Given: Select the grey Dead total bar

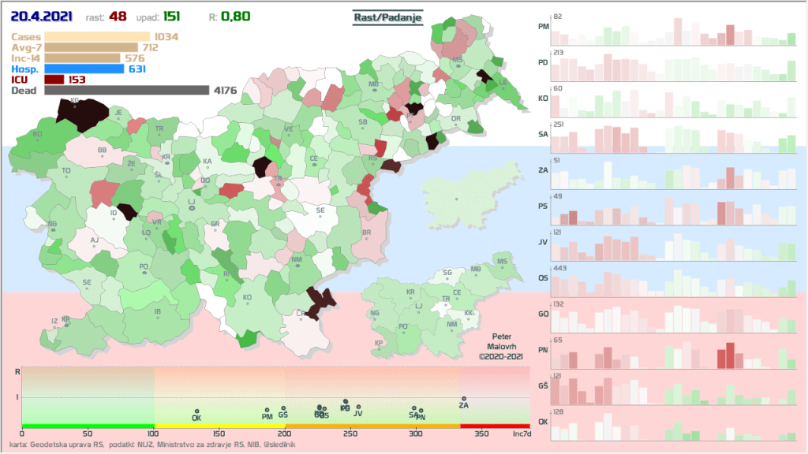Looking at the screenshot, I should click(127, 91).
